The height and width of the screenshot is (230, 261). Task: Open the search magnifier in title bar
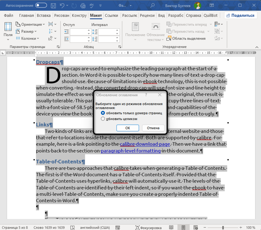(152, 5)
